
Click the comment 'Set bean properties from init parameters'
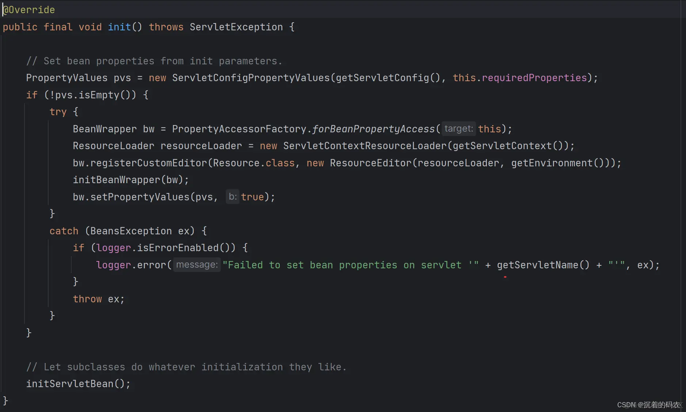pos(154,61)
